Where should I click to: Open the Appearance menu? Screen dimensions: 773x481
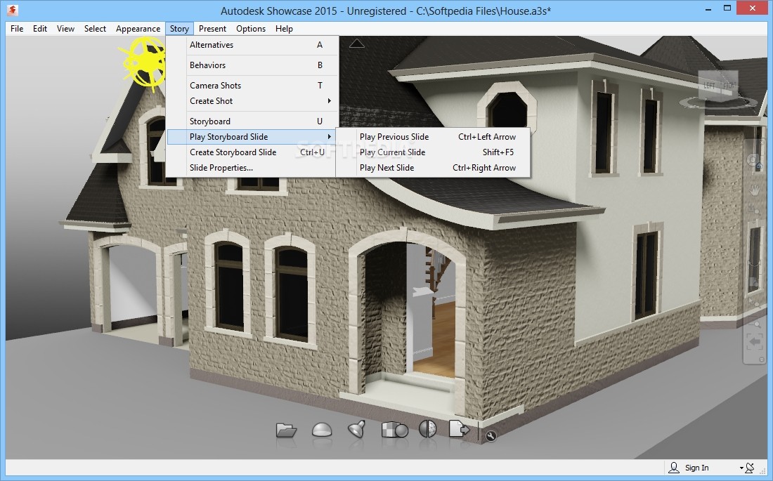[x=138, y=29]
